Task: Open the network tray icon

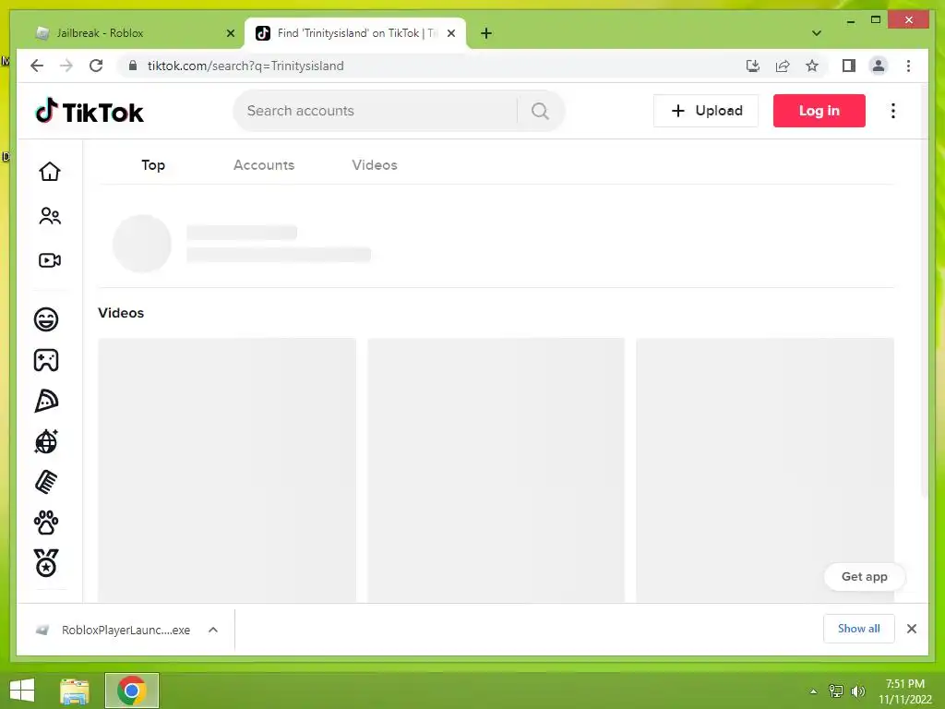Action: [x=836, y=691]
